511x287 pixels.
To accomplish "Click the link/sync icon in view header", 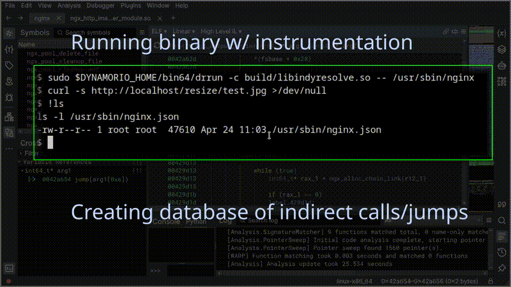I will pos(445,31).
